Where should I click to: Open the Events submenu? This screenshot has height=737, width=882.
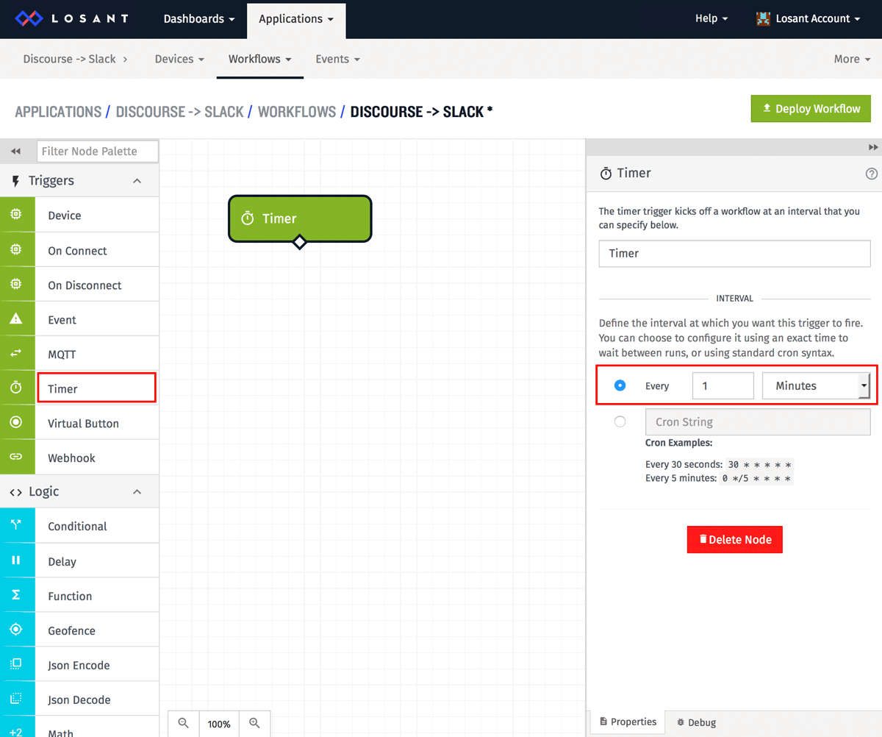337,59
